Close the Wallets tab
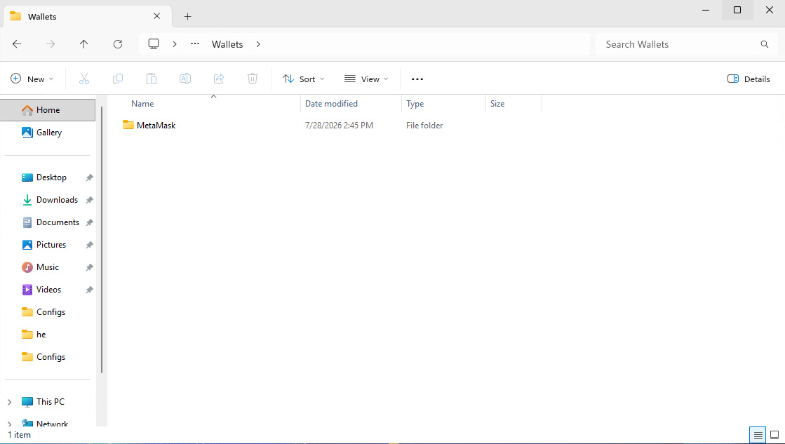The width and height of the screenshot is (785, 444). click(x=156, y=16)
